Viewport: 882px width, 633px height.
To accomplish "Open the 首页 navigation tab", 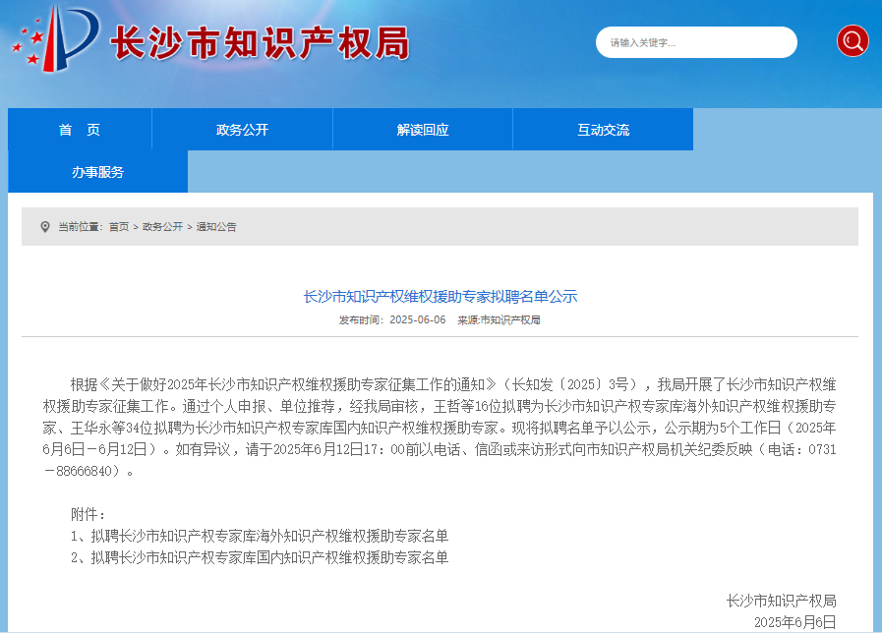I will [x=80, y=130].
